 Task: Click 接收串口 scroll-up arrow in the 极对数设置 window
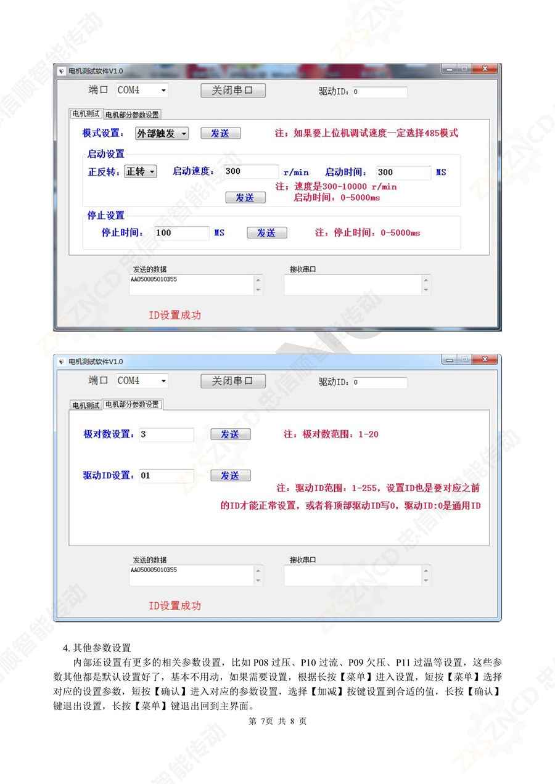[426, 571]
